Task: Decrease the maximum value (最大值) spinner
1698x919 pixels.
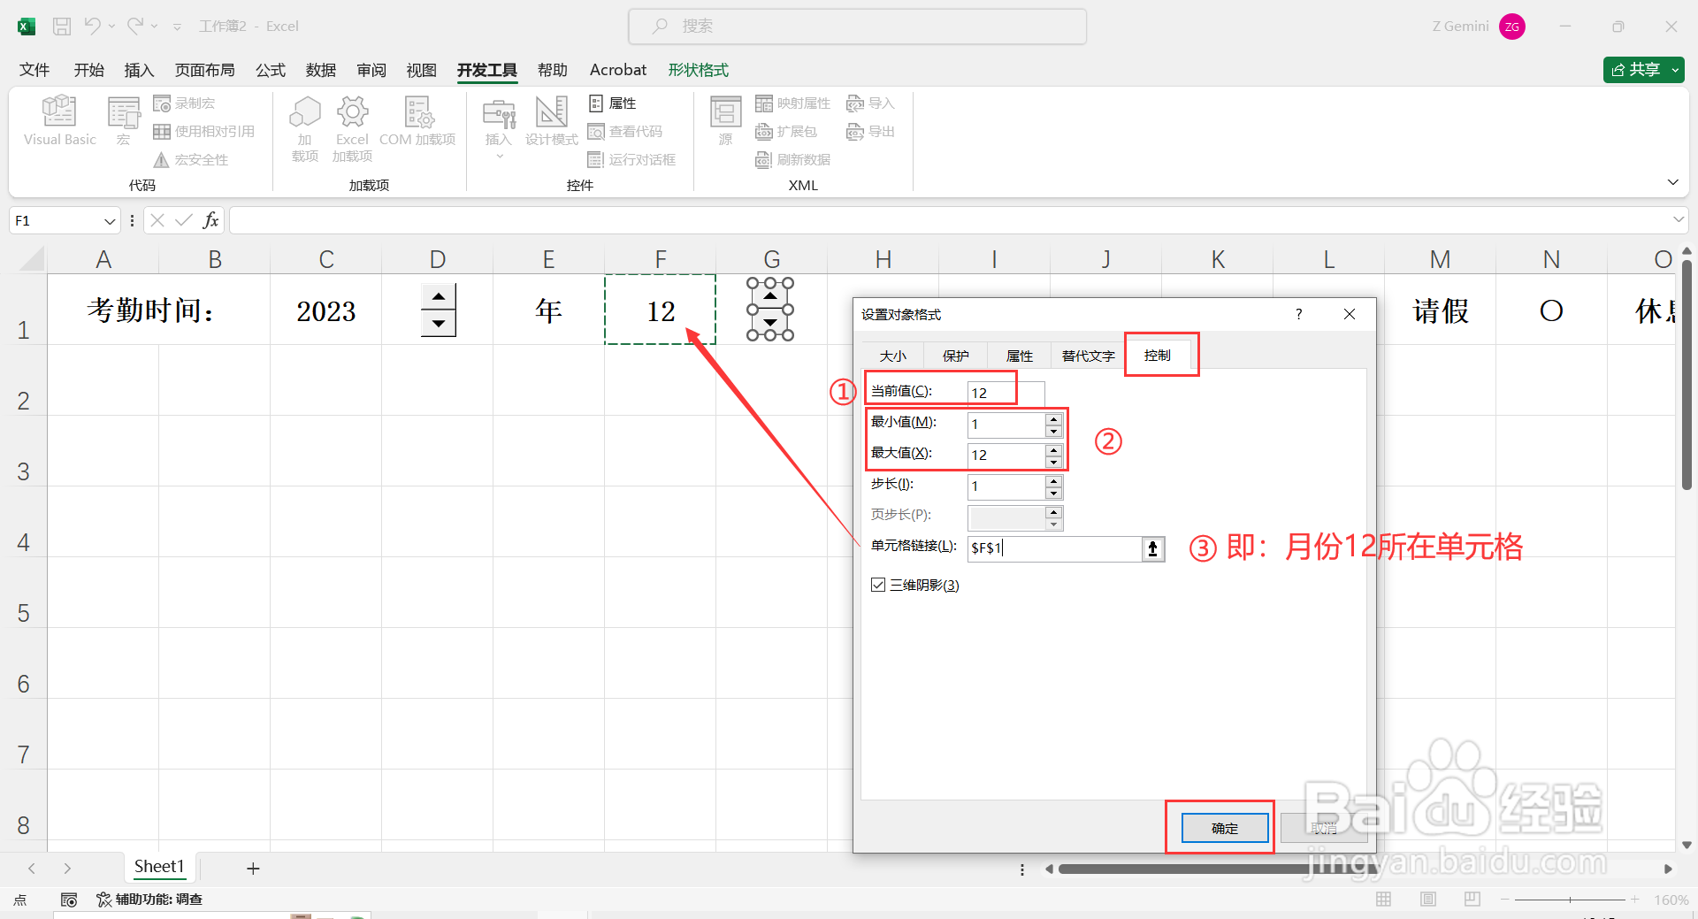Action: [x=1053, y=462]
